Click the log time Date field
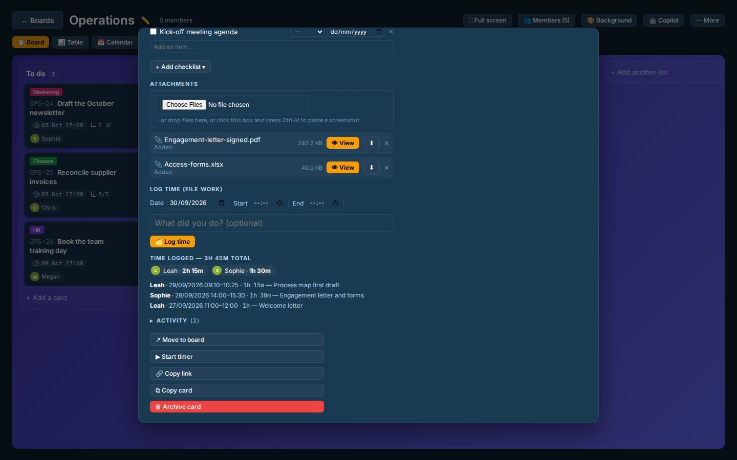Image resolution: width=737 pixels, height=460 pixels. tap(198, 203)
